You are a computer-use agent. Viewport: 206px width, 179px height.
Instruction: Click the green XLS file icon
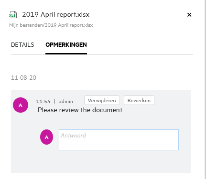13,15
